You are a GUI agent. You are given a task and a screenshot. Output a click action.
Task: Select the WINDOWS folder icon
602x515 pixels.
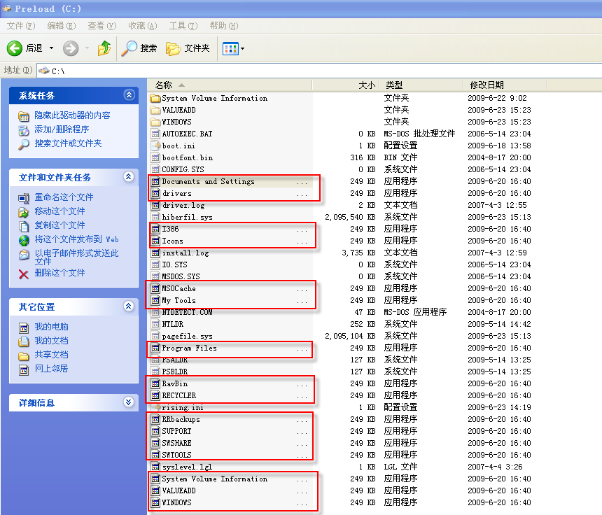(x=155, y=122)
